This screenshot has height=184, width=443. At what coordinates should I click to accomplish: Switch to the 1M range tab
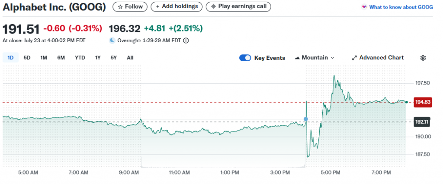[x=44, y=58]
